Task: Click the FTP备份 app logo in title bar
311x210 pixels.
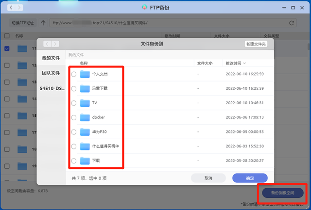Action: point(144,8)
